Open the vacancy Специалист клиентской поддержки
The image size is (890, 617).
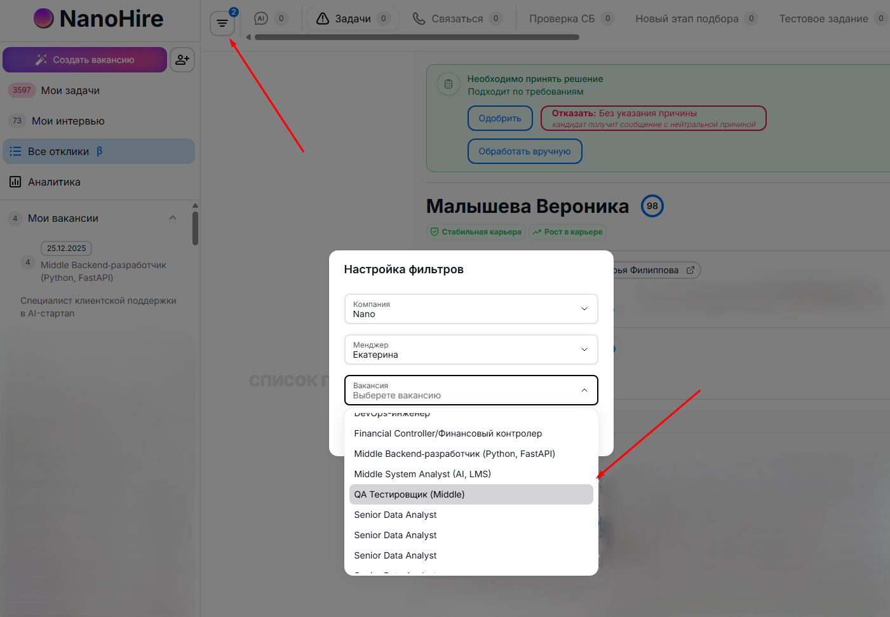pos(98,307)
